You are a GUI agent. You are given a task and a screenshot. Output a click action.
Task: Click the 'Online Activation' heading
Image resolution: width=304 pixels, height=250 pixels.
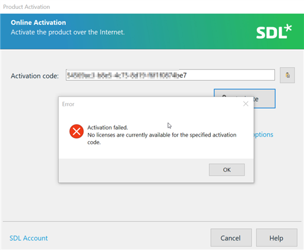[x=39, y=23]
